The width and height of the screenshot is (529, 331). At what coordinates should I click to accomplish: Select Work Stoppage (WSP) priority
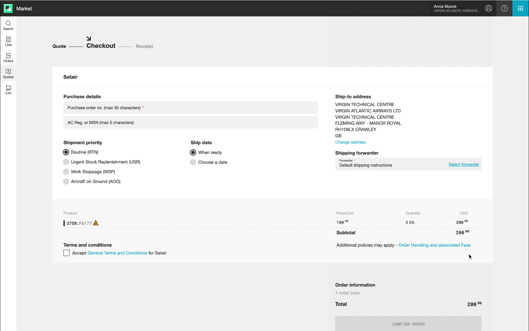click(66, 172)
